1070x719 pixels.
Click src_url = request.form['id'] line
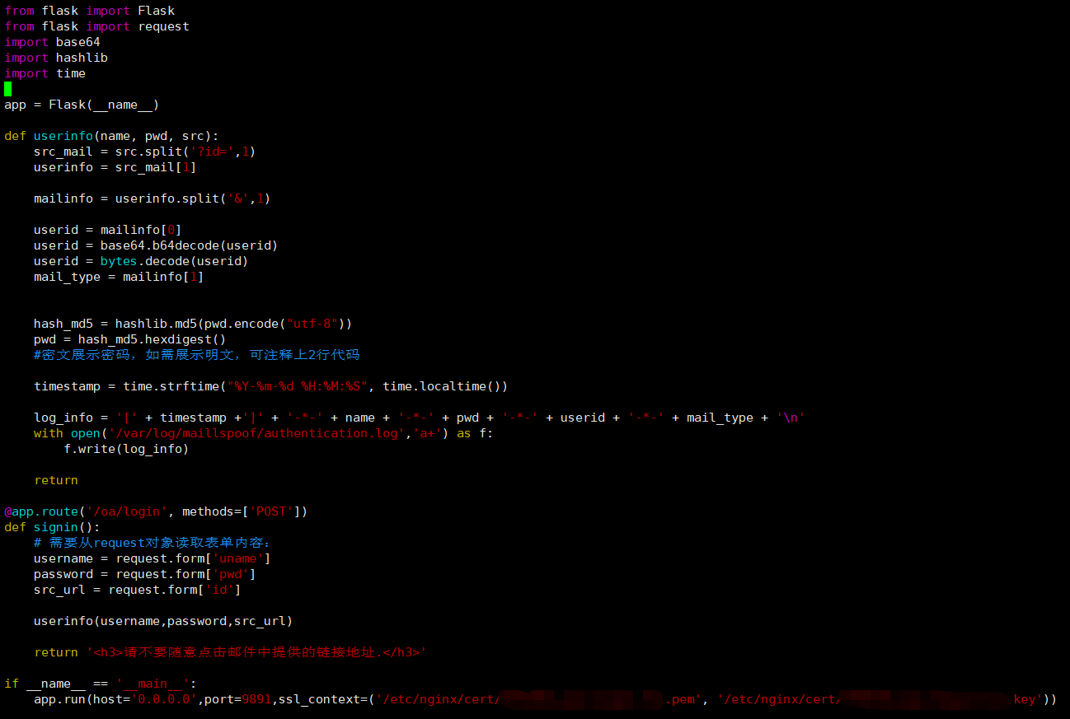138,590
